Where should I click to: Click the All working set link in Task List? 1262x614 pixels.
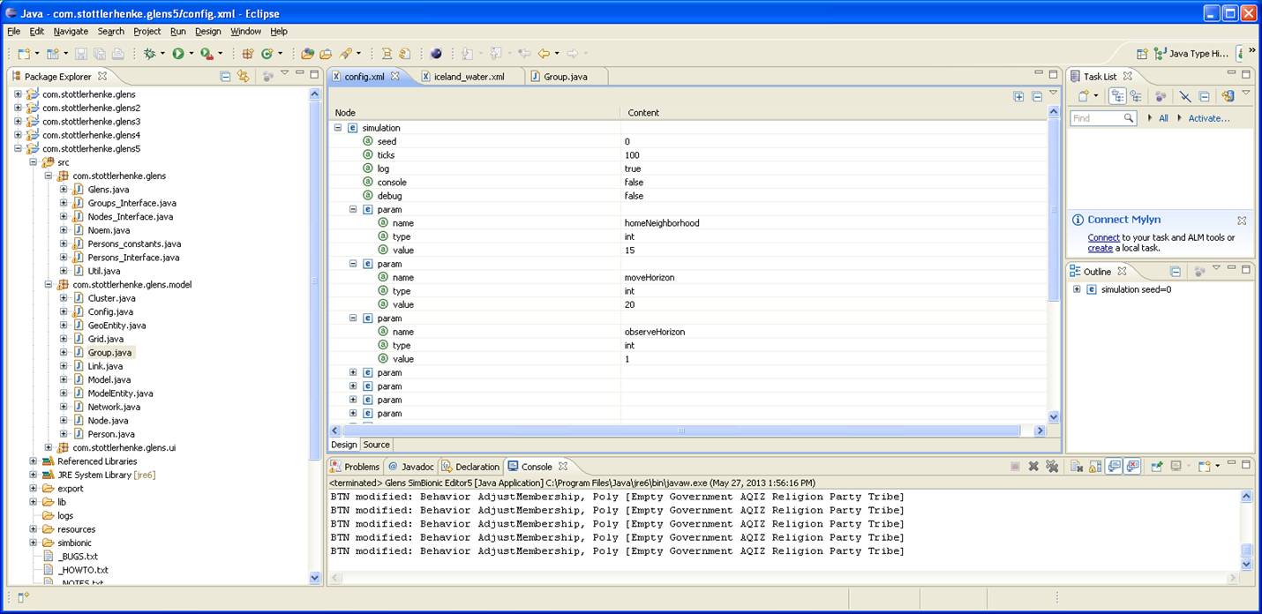coord(1163,118)
